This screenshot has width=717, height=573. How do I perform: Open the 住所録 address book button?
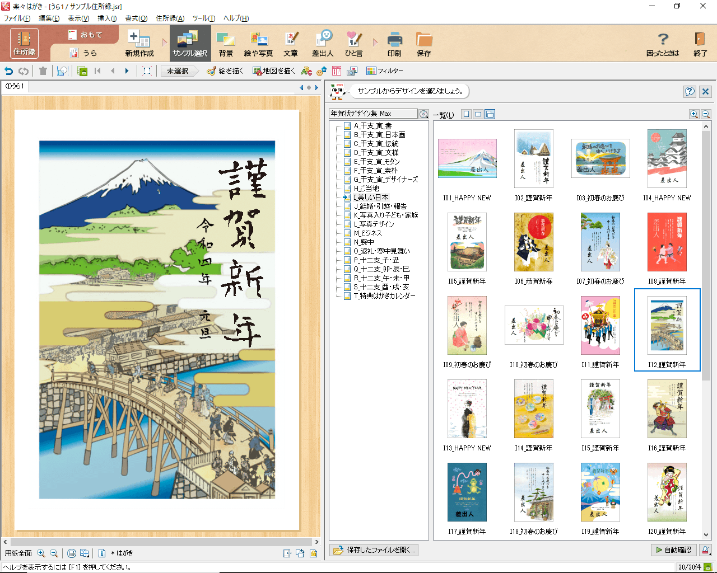click(24, 43)
